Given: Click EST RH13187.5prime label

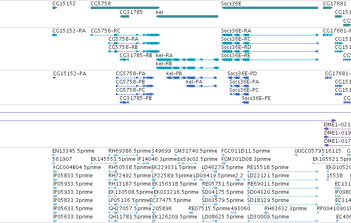Looking at the screenshot, I should (x=130, y=184).
